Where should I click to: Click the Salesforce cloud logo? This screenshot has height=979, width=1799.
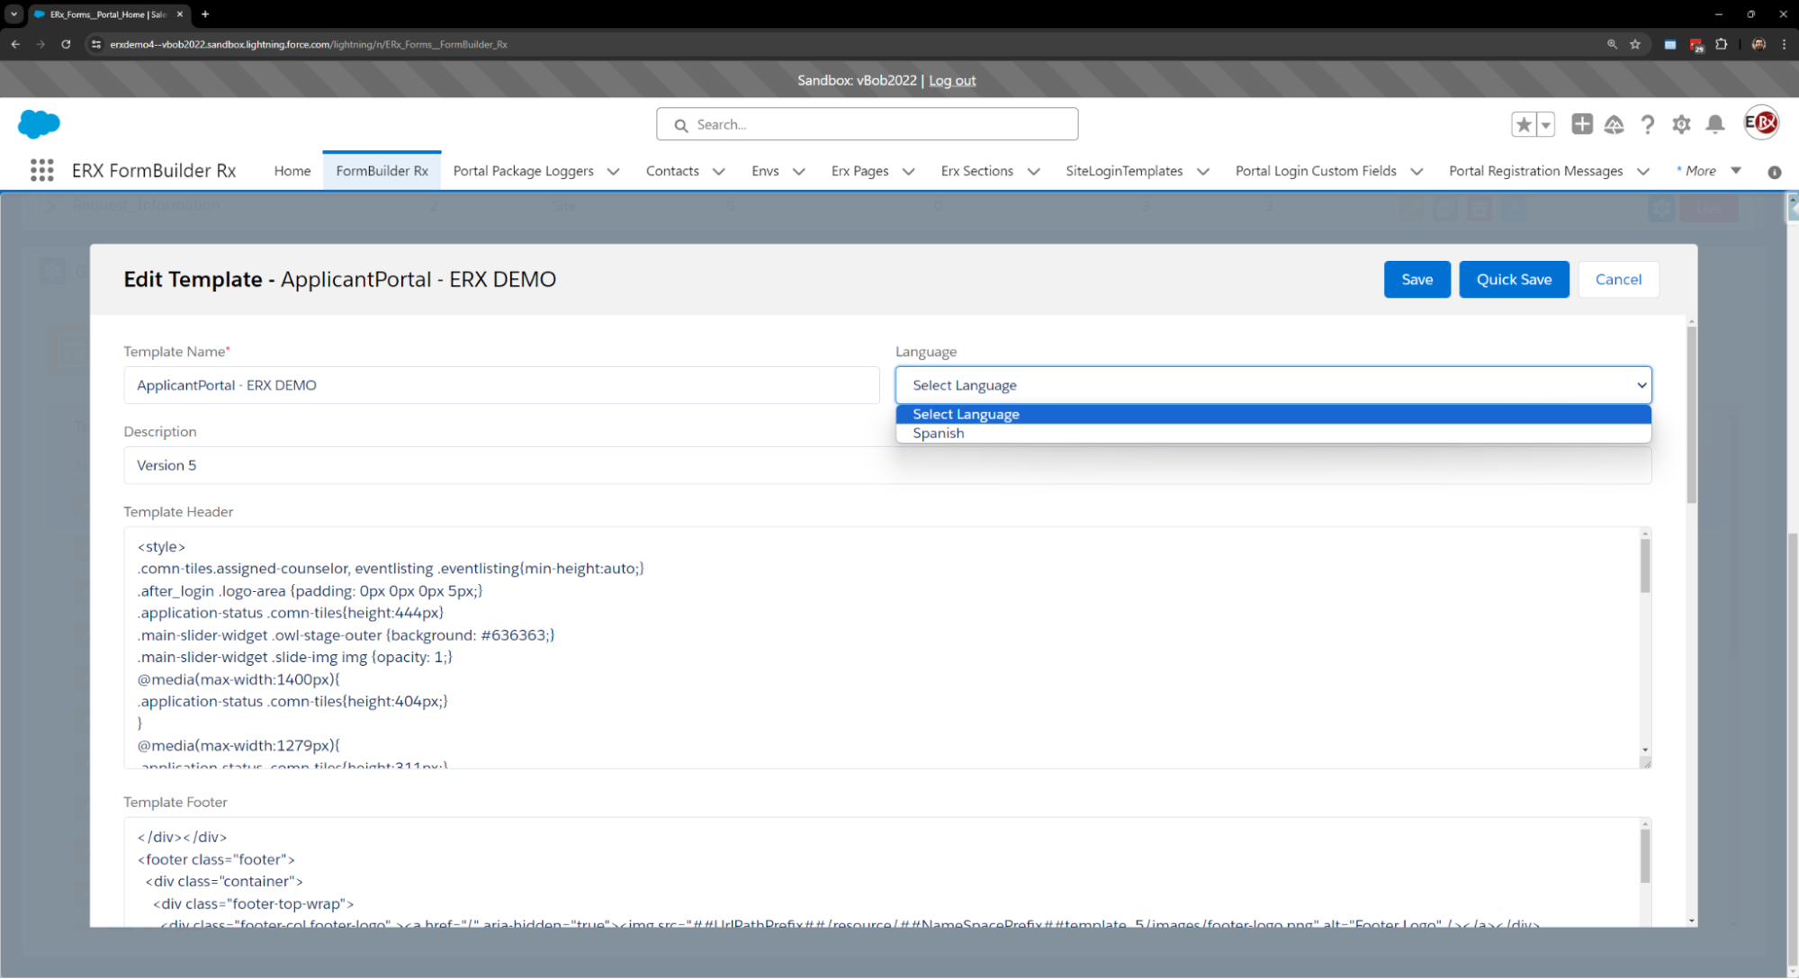pos(39,124)
